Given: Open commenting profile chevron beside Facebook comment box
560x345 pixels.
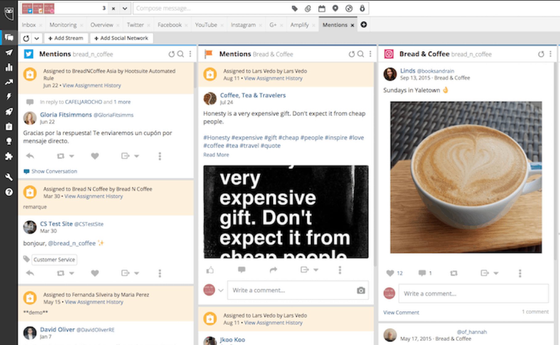Looking at the screenshot, I should 221,290.
